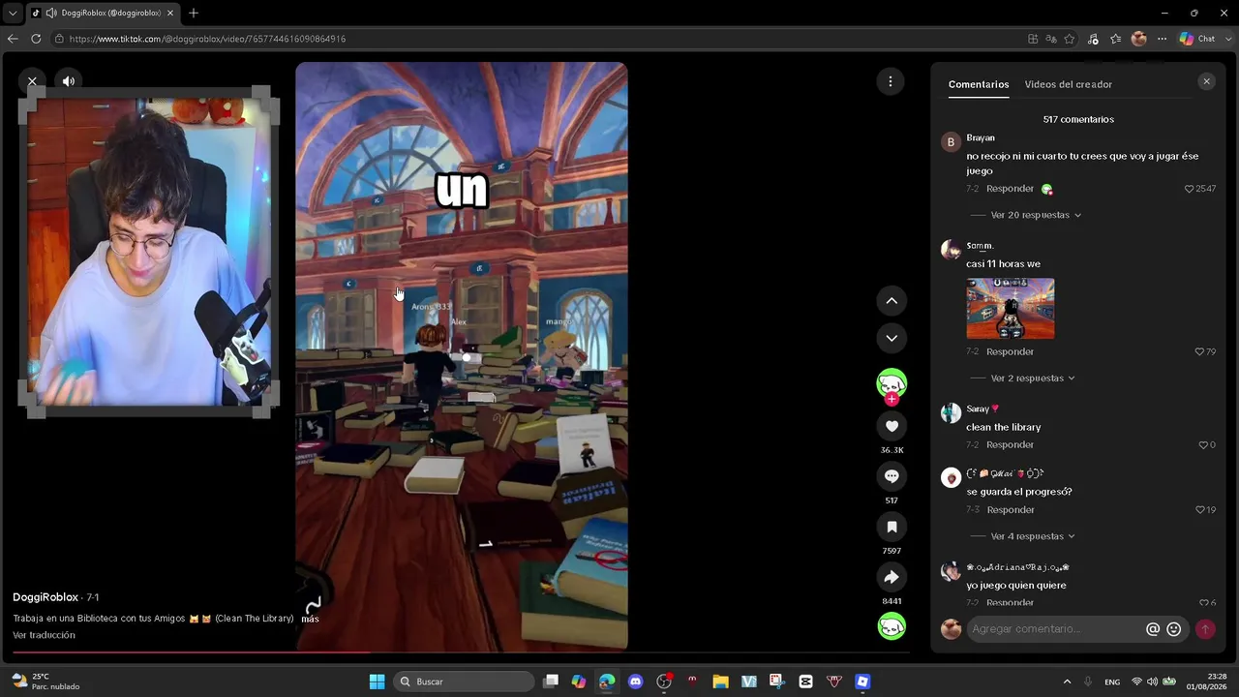1239x697 pixels.
Task: Open the tab search dropdown
Action: [13, 13]
